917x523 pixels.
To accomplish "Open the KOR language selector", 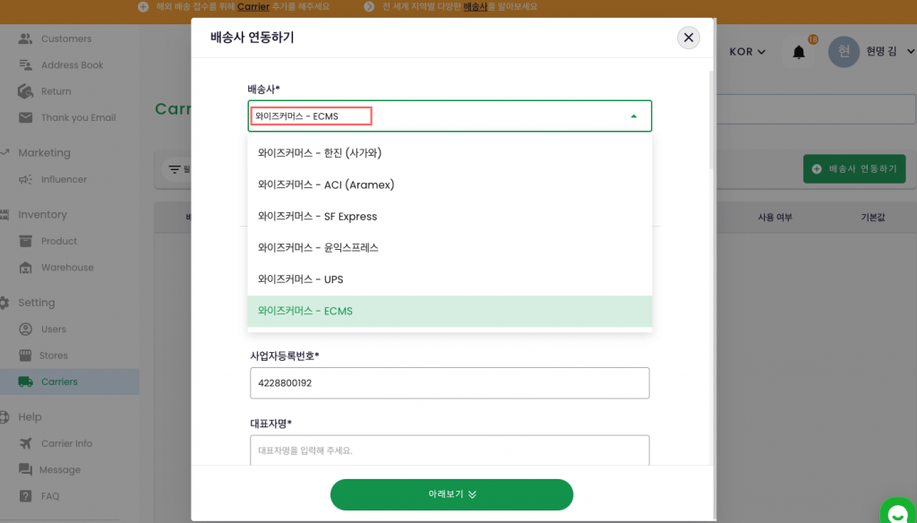I will pos(747,52).
